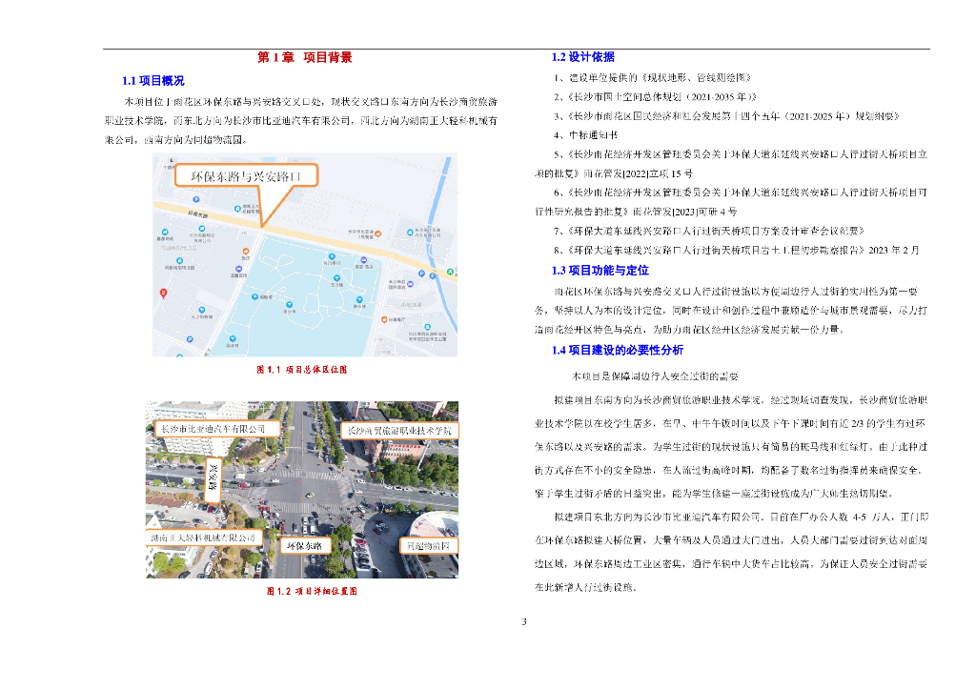This screenshot has width=976, height=690.
Task: Click a blue parking "P" icon on the map
Action: point(194,198)
